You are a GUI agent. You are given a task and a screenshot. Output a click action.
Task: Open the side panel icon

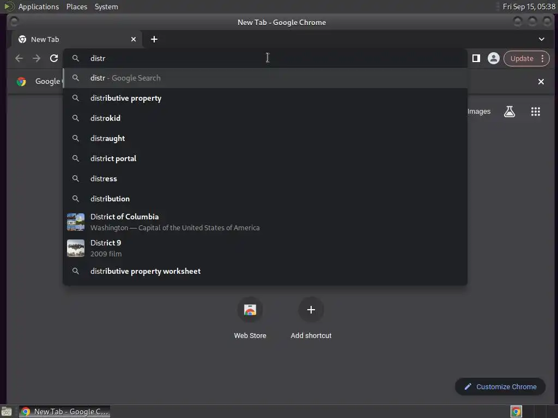pos(476,58)
